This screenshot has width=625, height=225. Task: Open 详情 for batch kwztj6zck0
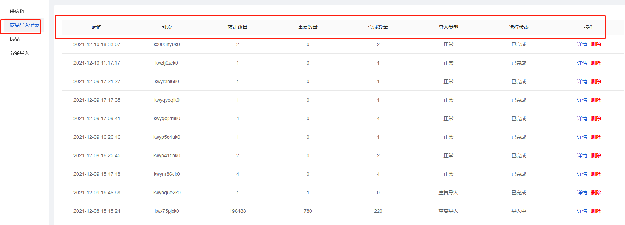[x=582, y=63]
